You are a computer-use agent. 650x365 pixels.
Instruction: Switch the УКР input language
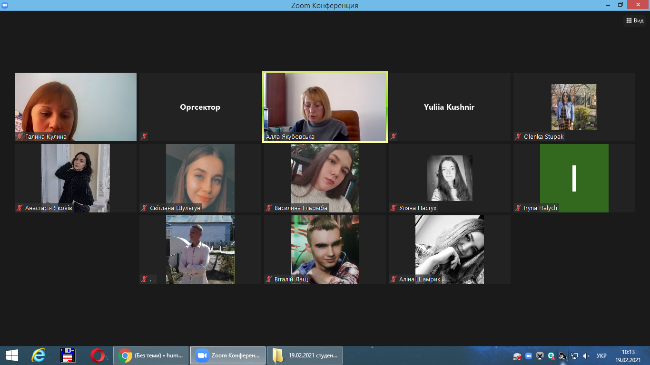tap(601, 356)
